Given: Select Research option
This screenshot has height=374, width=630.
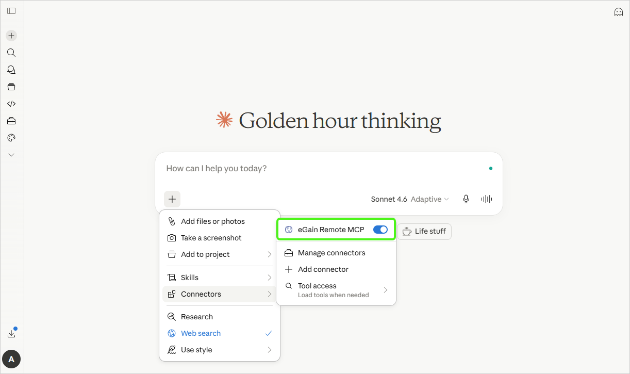Looking at the screenshot, I should (x=220, y=317).
